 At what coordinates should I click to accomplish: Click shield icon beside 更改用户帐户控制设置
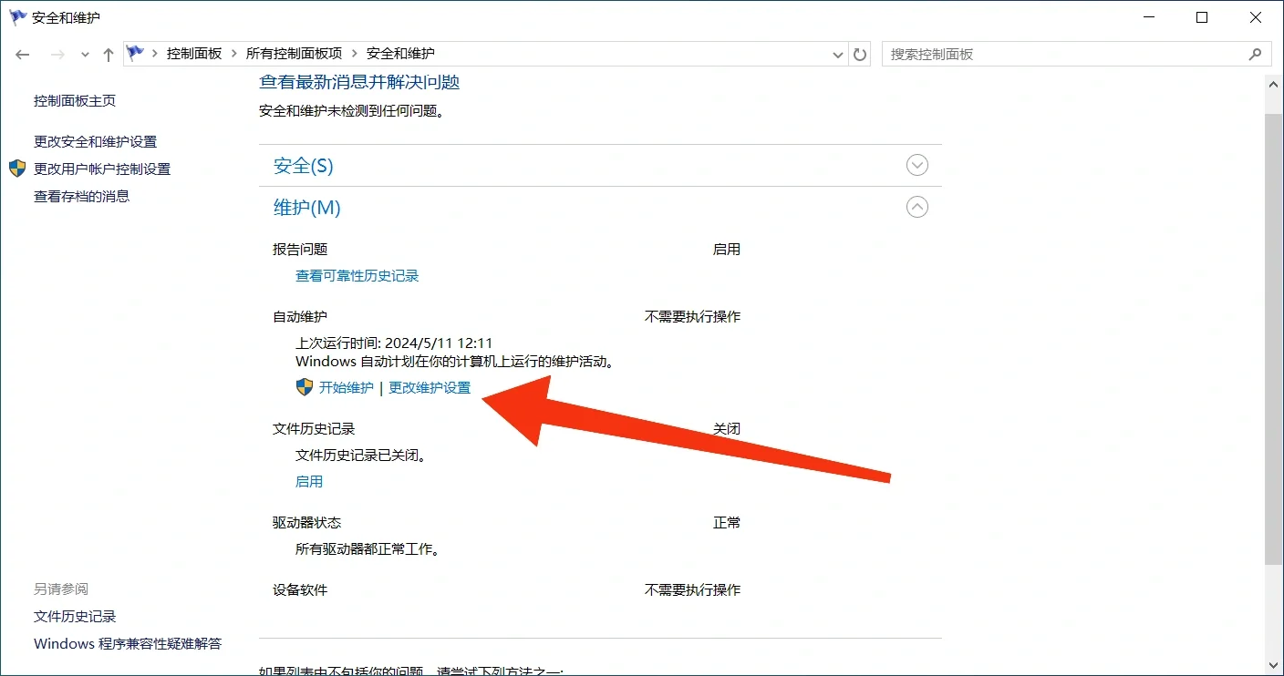coord(17,169)
